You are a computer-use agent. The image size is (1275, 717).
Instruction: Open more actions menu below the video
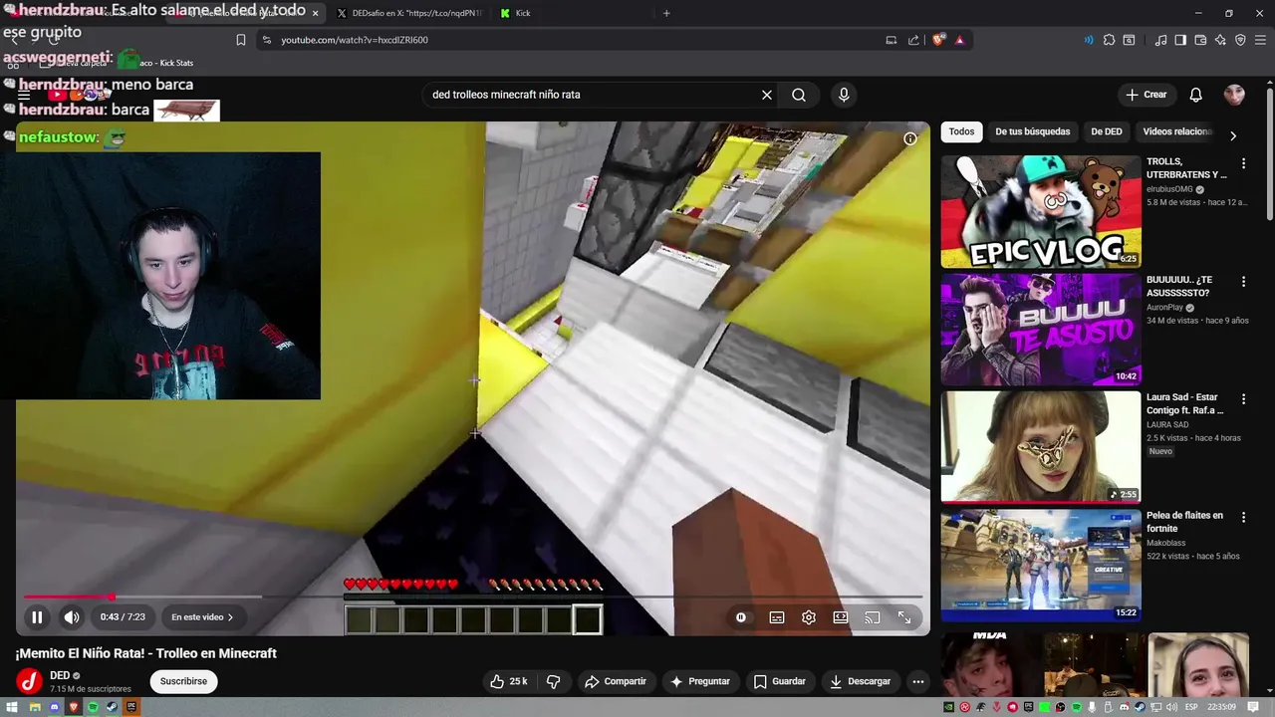tap(918, 681)
